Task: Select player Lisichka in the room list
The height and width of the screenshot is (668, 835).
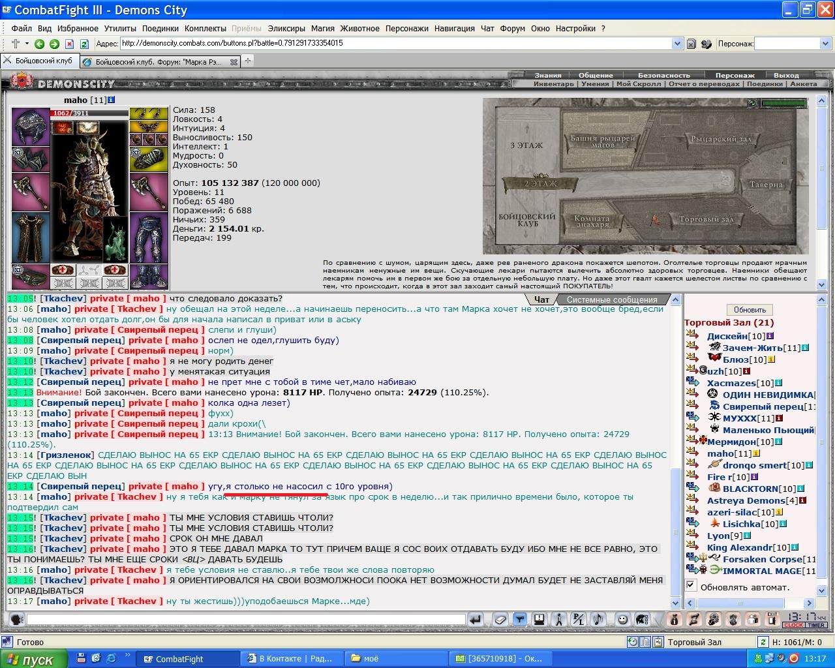Action: click(741, 524)
